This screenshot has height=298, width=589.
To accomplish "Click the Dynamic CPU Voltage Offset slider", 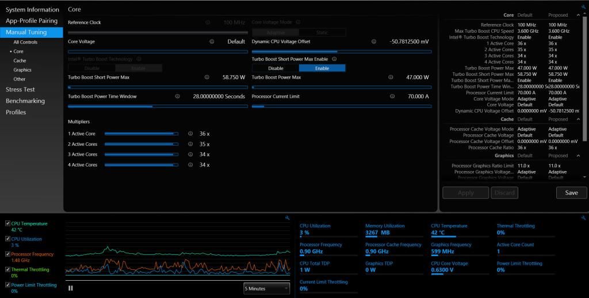I will pyautogui.click(x=342, y=52).
